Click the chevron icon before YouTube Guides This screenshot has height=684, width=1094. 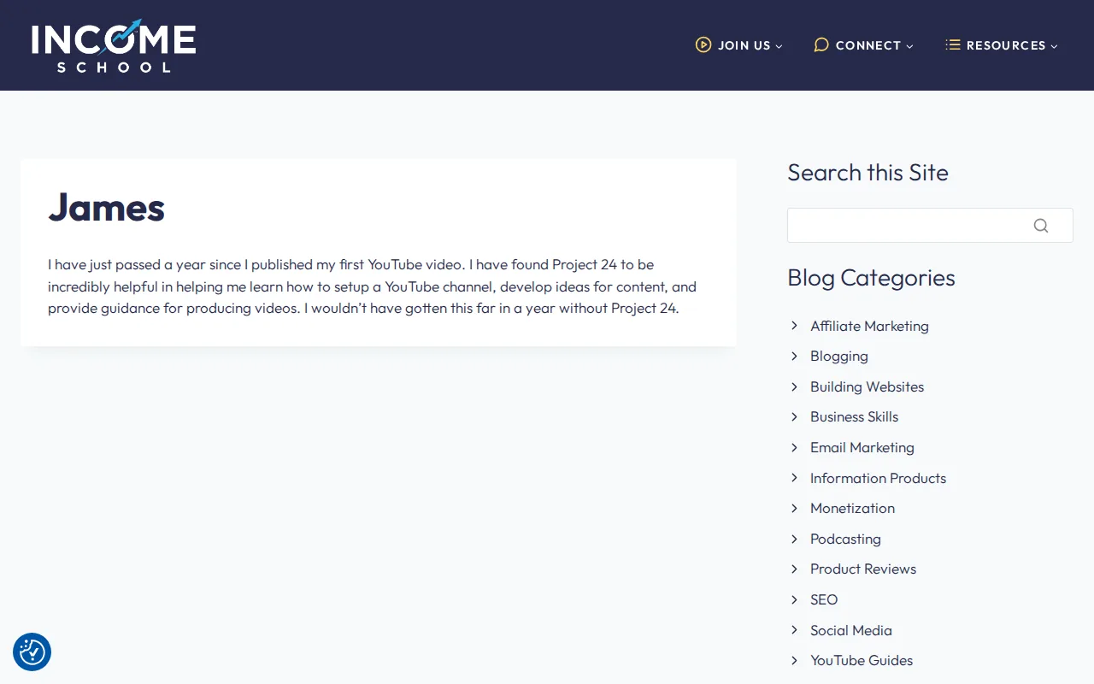pos(794,660)
